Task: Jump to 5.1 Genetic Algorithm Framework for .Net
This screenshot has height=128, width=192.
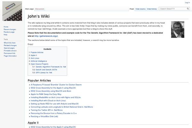Action: click(x=49, y=67)
